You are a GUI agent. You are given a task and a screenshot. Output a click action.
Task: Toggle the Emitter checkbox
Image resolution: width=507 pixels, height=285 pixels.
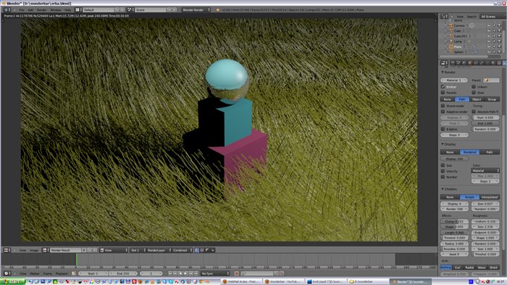click(x=443, y=87)
